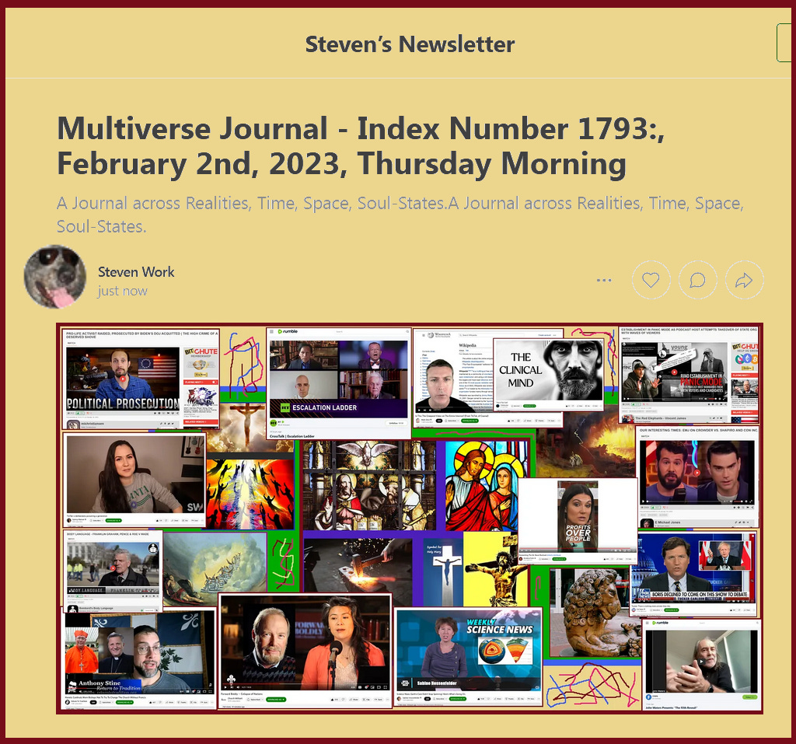The height and width of the screenshot is (744, 796).
Task: Click the 'just now' timestamp
Action: tap(122, 291)
